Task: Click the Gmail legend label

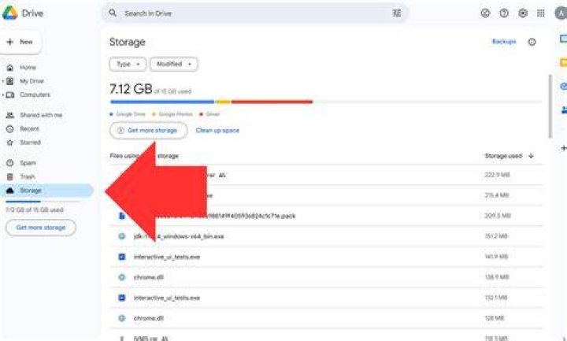Action: [213, 114]
